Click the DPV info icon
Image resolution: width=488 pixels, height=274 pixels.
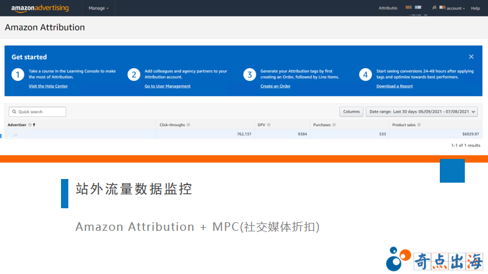point(268,125)
